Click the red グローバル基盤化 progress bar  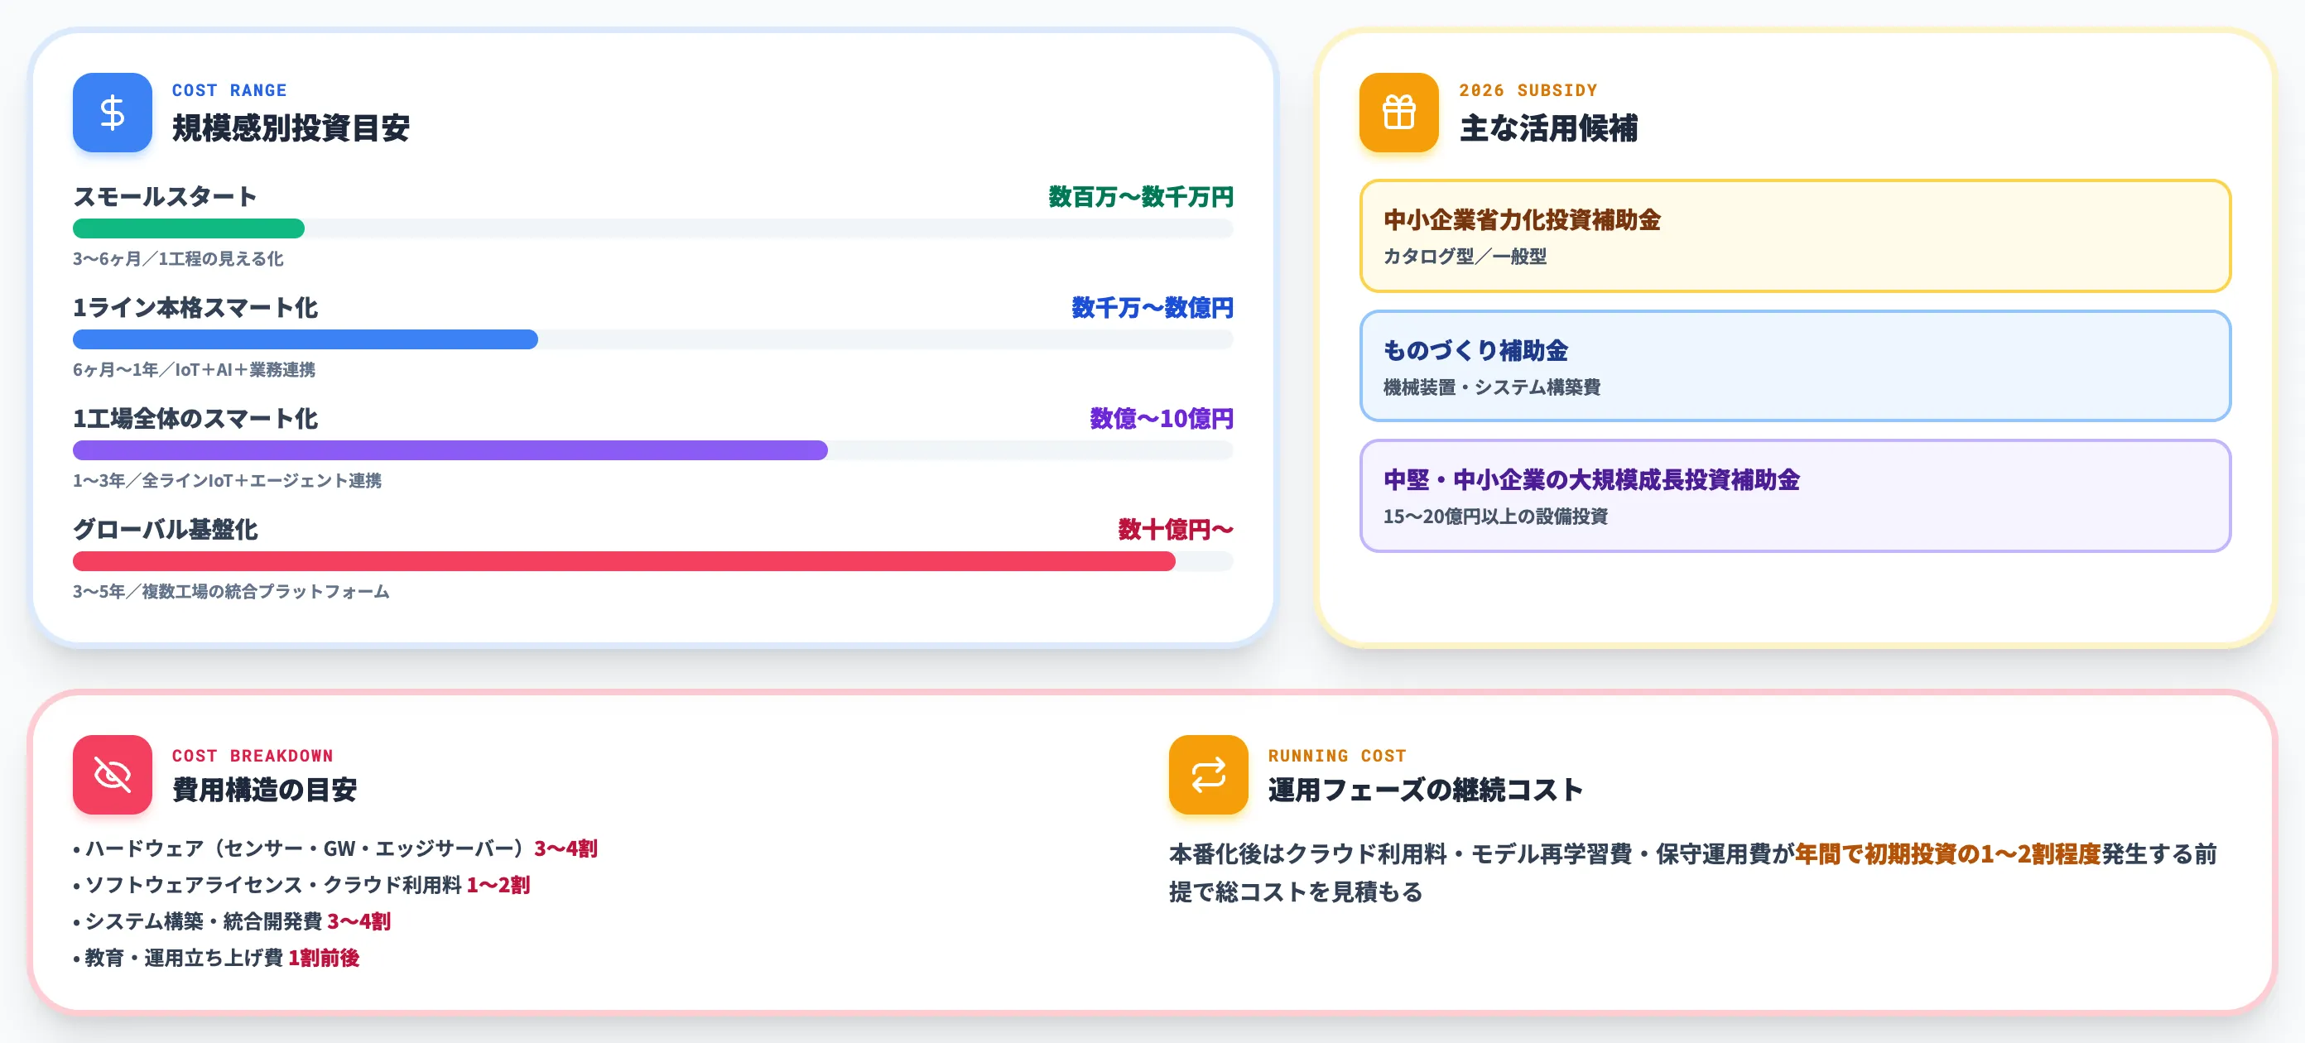click(x=623, y=561)
